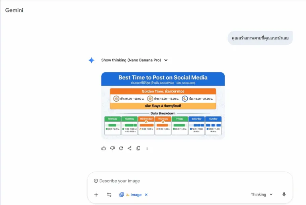This screenshot has height=205, width=306.
Task: Start voice input with microphone icon
Action: pos(284,195)
